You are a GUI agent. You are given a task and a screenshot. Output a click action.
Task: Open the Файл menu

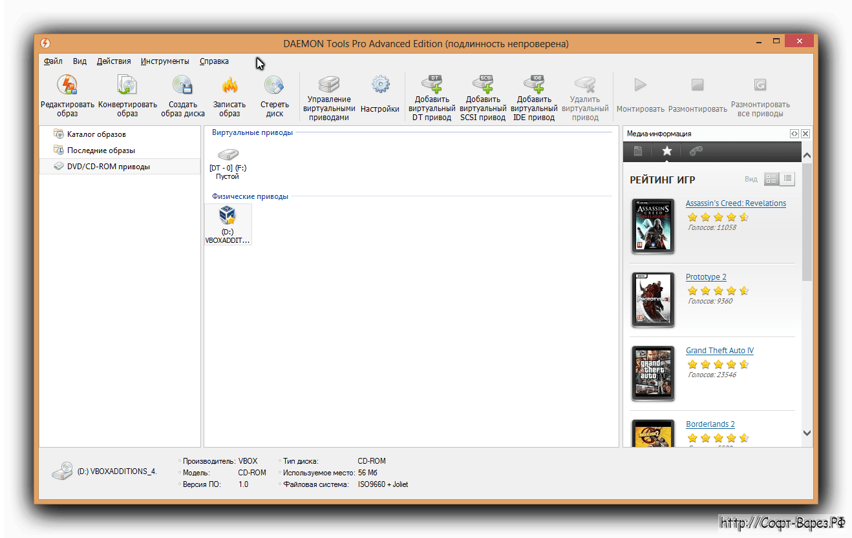(54, 61)
